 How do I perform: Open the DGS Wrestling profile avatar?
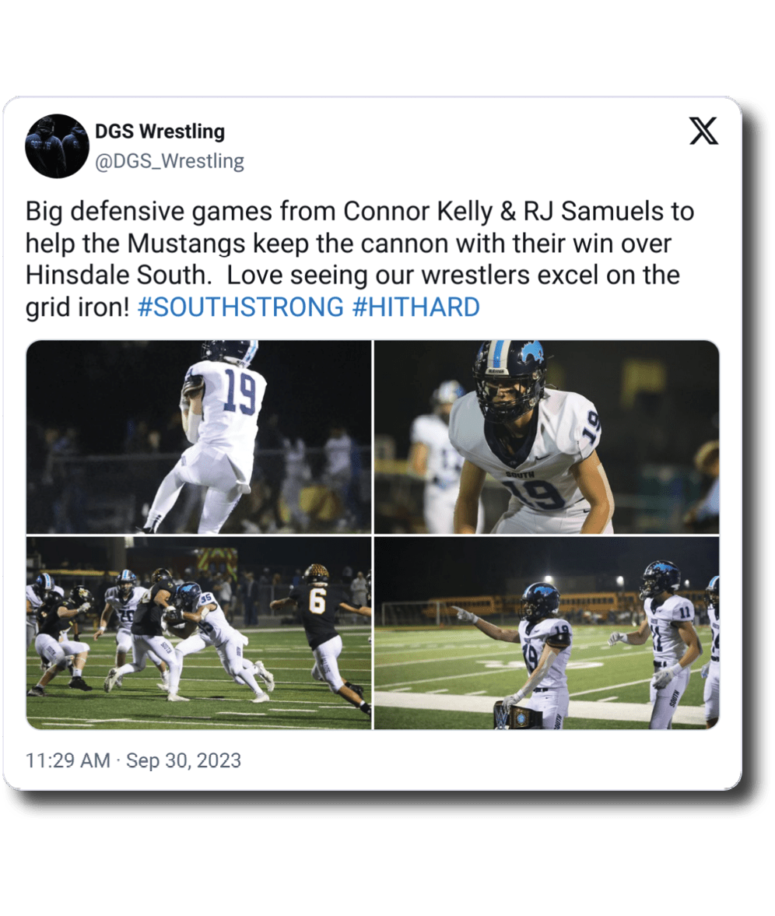pos(57,146)
